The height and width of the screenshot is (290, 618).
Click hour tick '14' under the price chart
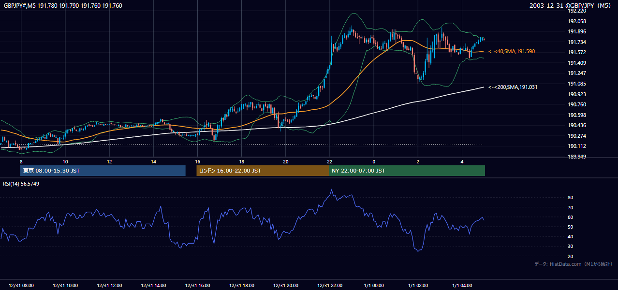pos(153,161)
